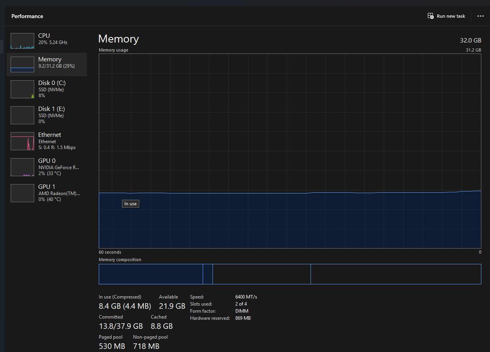Screen dimensions: 490x352
Task: Click the Standby segment of memory composition
Action: 262,274
